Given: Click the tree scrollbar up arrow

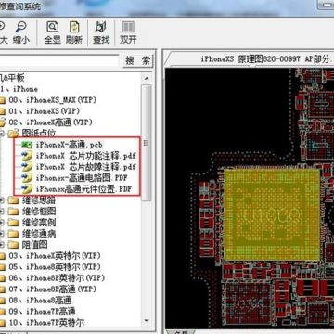Looking at the screenshot, I should coord(147,78).
